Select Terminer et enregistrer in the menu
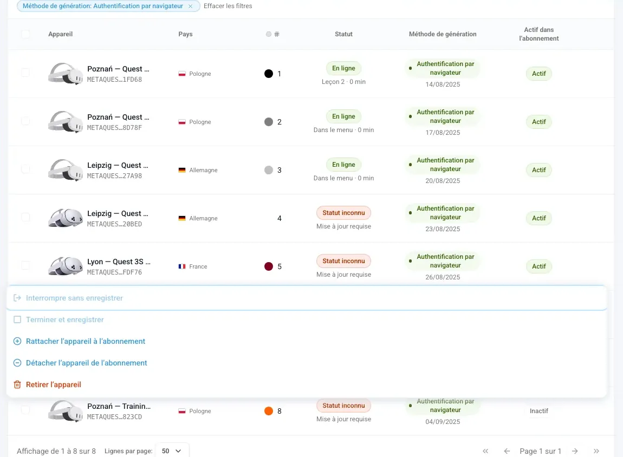The height and width of the screenshot is (457, 623). [306, 319]
